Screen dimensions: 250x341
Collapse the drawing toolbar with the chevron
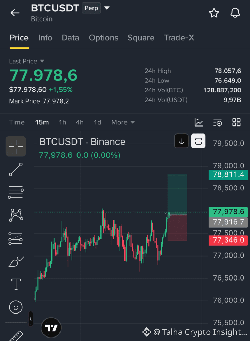click(31, 319)
